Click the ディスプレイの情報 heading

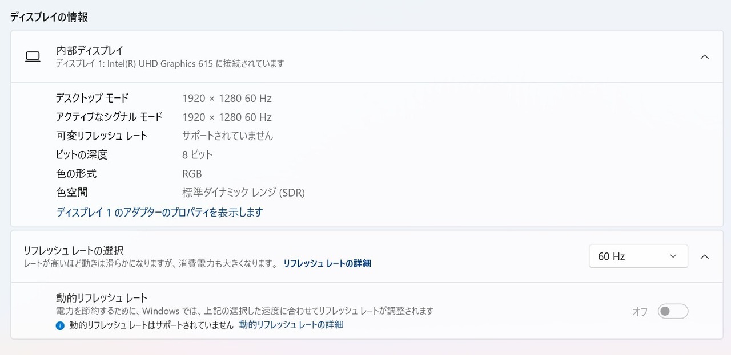click(49, 17)
